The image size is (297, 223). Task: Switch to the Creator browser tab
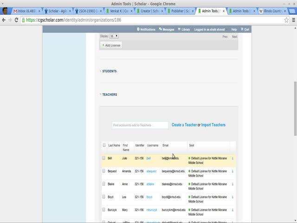click(x=149, y=11)
